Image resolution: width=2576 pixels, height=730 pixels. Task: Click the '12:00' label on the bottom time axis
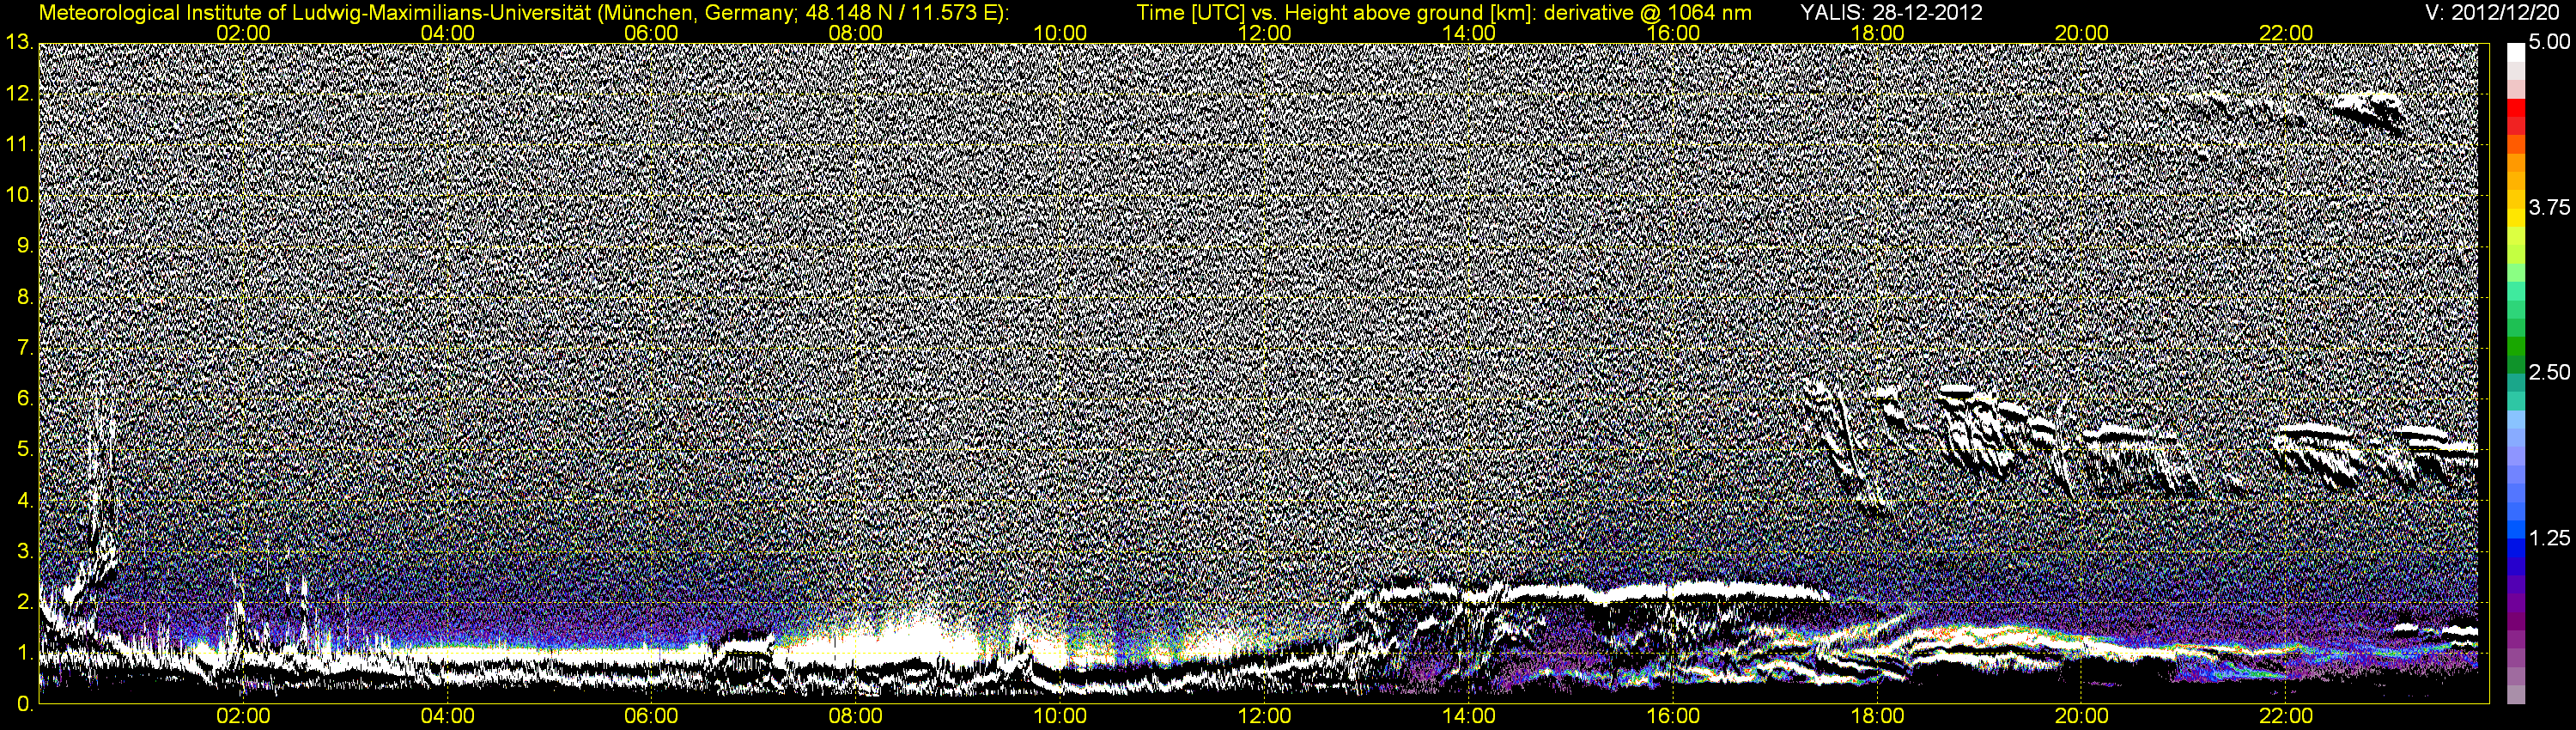pos(1264,716)
